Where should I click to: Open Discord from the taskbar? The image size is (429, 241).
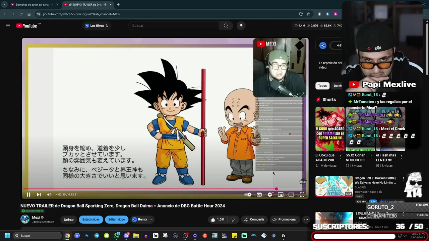(126, 236)
